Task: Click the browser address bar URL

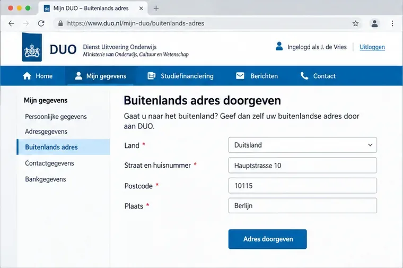Action: (x=135, y=23)
